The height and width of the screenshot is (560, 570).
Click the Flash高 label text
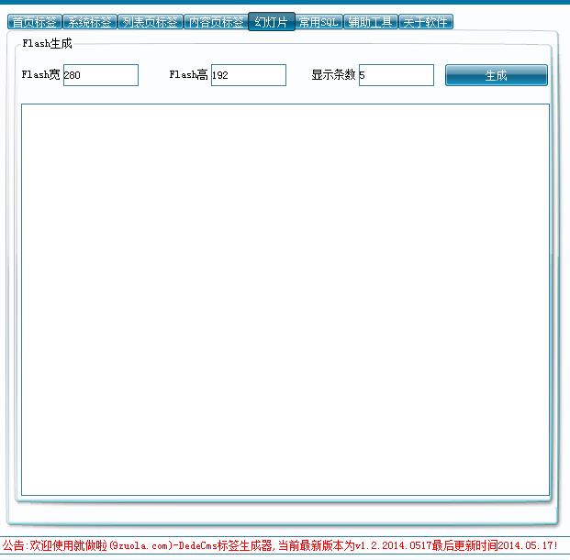click(x=189, y=75)
